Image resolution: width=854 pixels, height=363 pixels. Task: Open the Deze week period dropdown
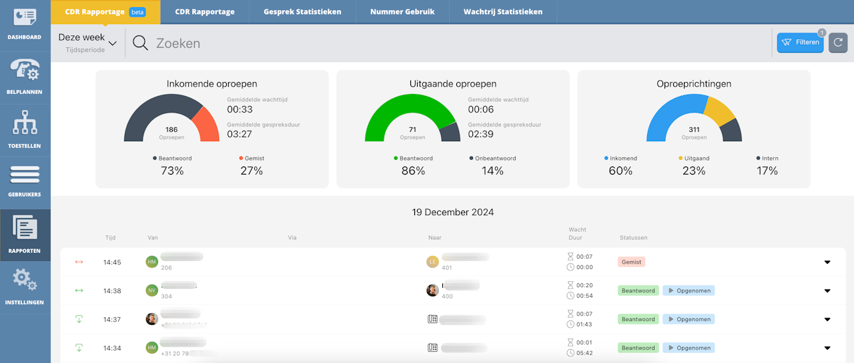pos(87,43)
